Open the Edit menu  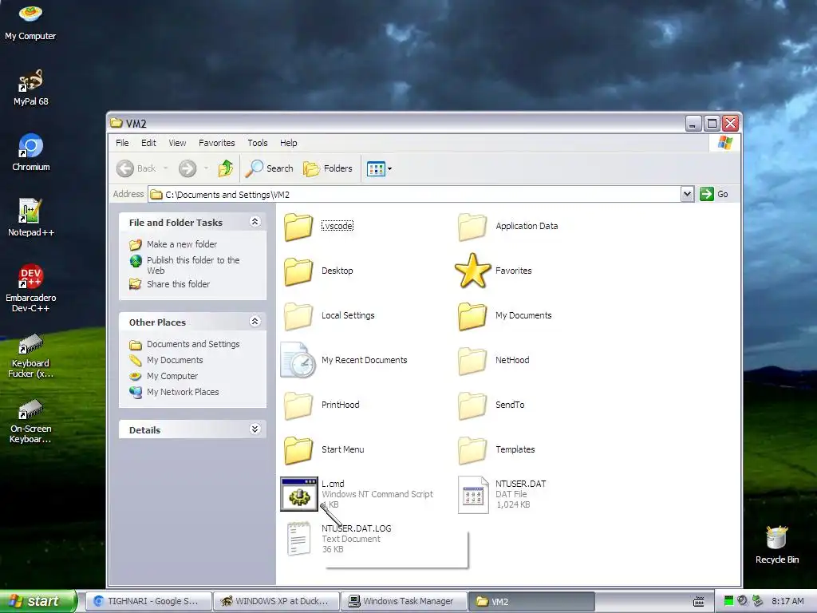pyautogui.click(x=148, y=143)
